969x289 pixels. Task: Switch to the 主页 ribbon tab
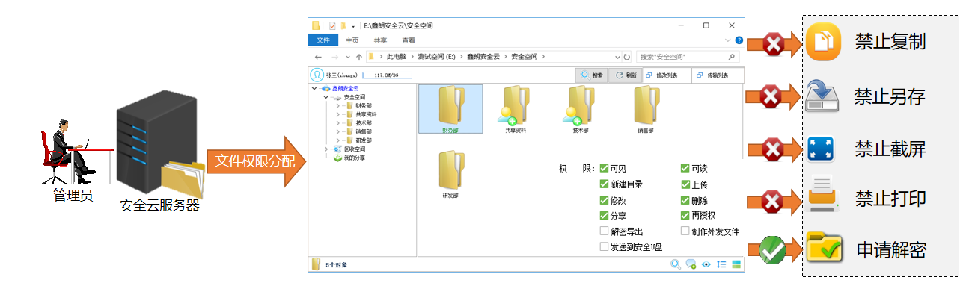click(352, 40)
